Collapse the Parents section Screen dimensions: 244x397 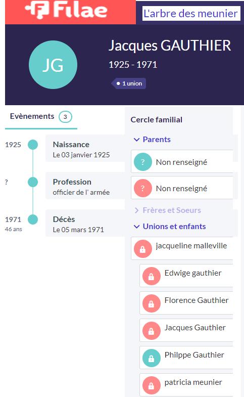pyautogui.click(x=152, y=140)
